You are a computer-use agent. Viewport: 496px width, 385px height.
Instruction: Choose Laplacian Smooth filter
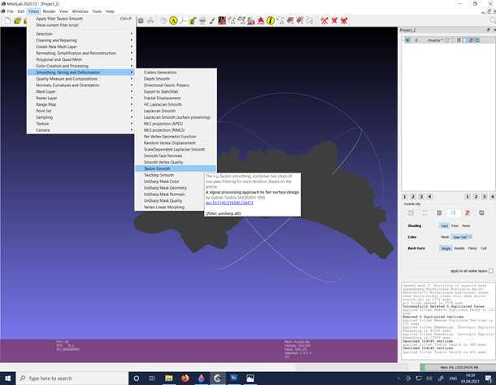coord(176,111)
